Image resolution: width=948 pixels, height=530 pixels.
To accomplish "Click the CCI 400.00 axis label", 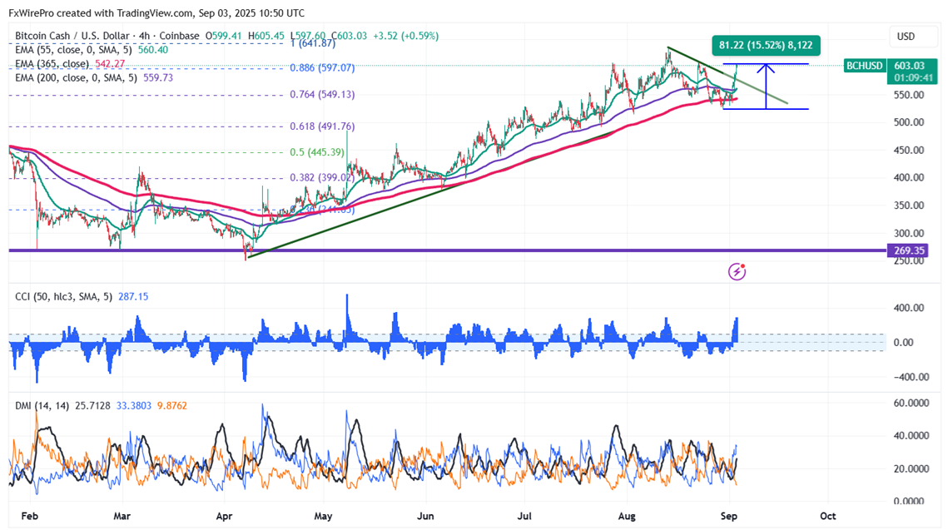I will click(910, 308).
